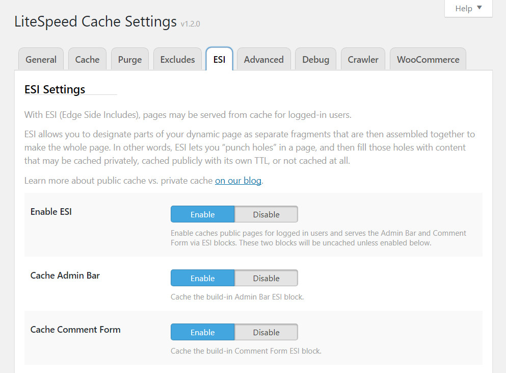The height and width of the screenshot is (373, 506).
Task: Click the ESI tab
Action: tap(220, 59)
